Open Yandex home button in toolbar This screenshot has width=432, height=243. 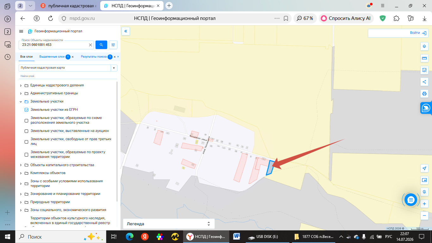coord(37,18)
